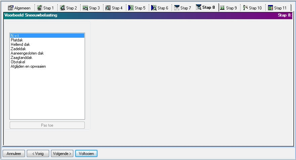Go back with the Vorig button
The image size is (296, 160).
pyautogui.click(x=38, y=154)
